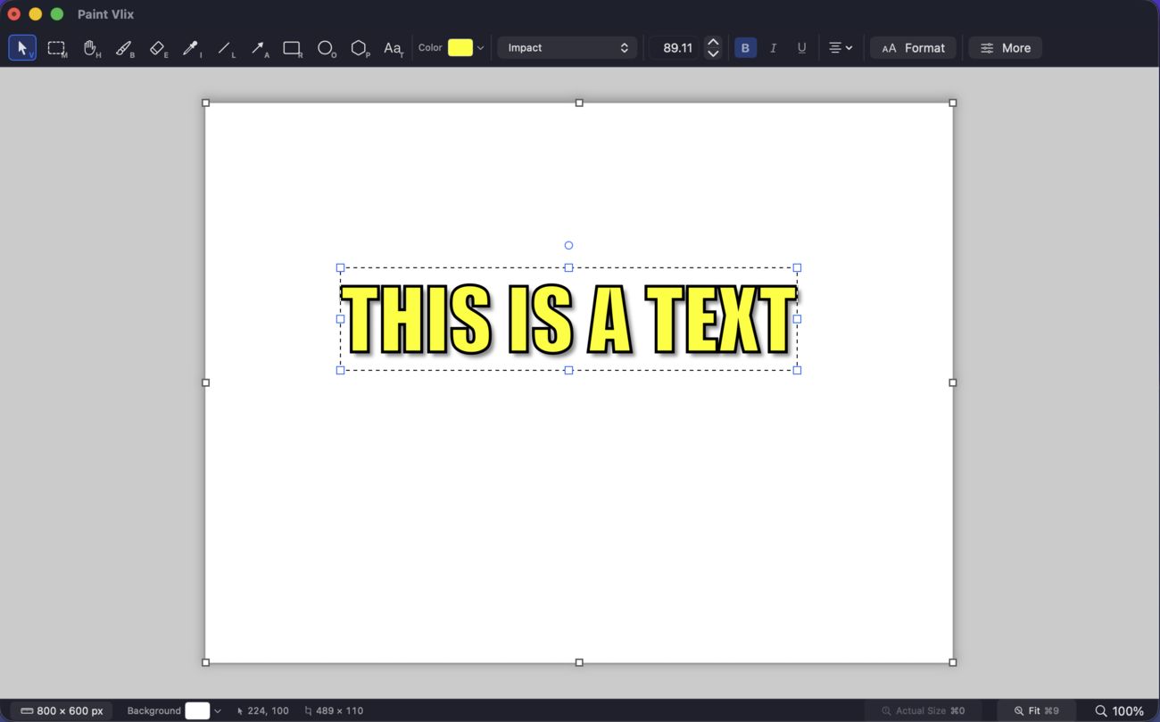The width and height of the screenshot is (1160, 722).
Task: Activate the Aa text tool
Action: point(393,48)
